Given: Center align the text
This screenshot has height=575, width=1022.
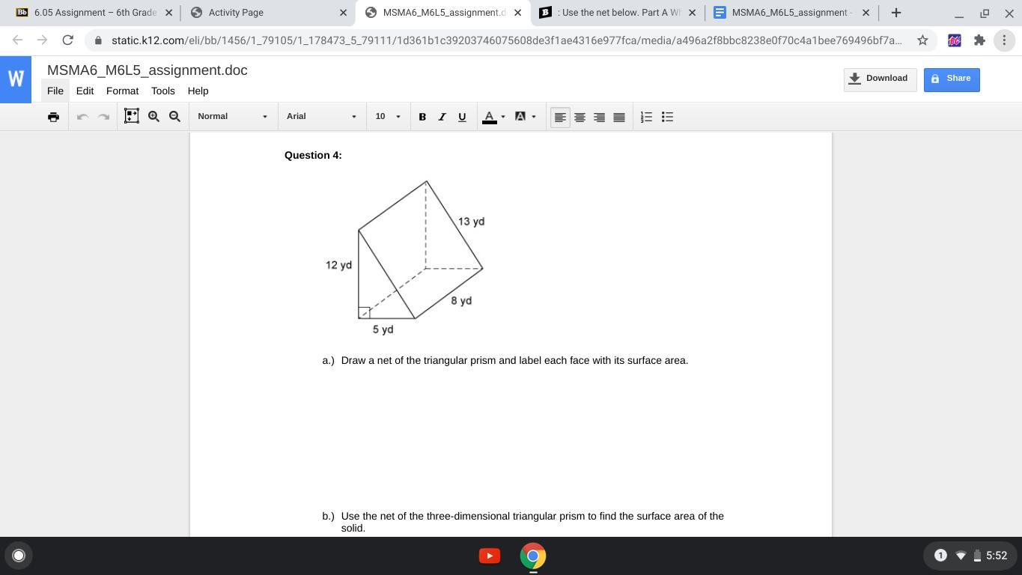Looking at the screenshot, I should pyautogui.click(x=580, y=117).
